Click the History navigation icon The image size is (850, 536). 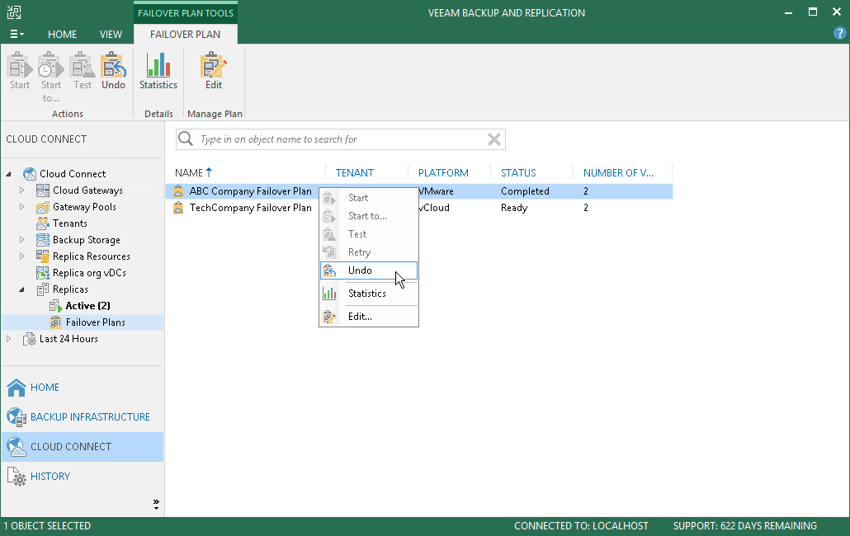coord(17,477)
